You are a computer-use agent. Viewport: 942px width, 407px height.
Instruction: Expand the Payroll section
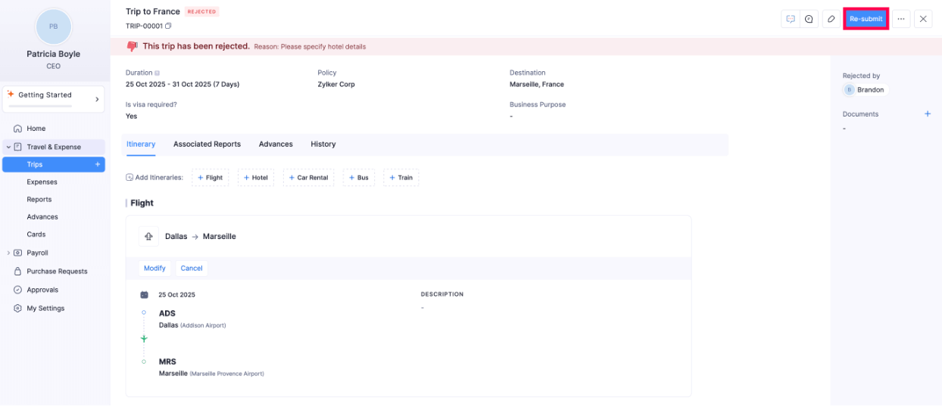(x=8, y=253)
